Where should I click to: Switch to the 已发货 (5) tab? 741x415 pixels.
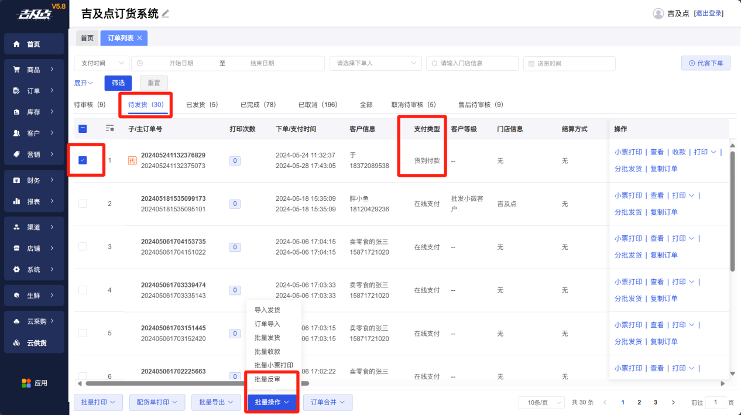click(x=202, y=105)
